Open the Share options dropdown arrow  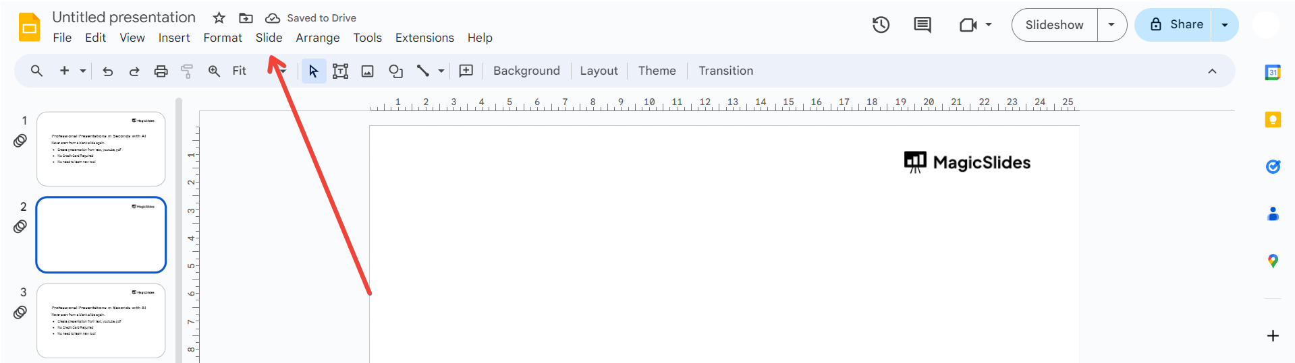pyautogui.click(x=1225, y=25)
